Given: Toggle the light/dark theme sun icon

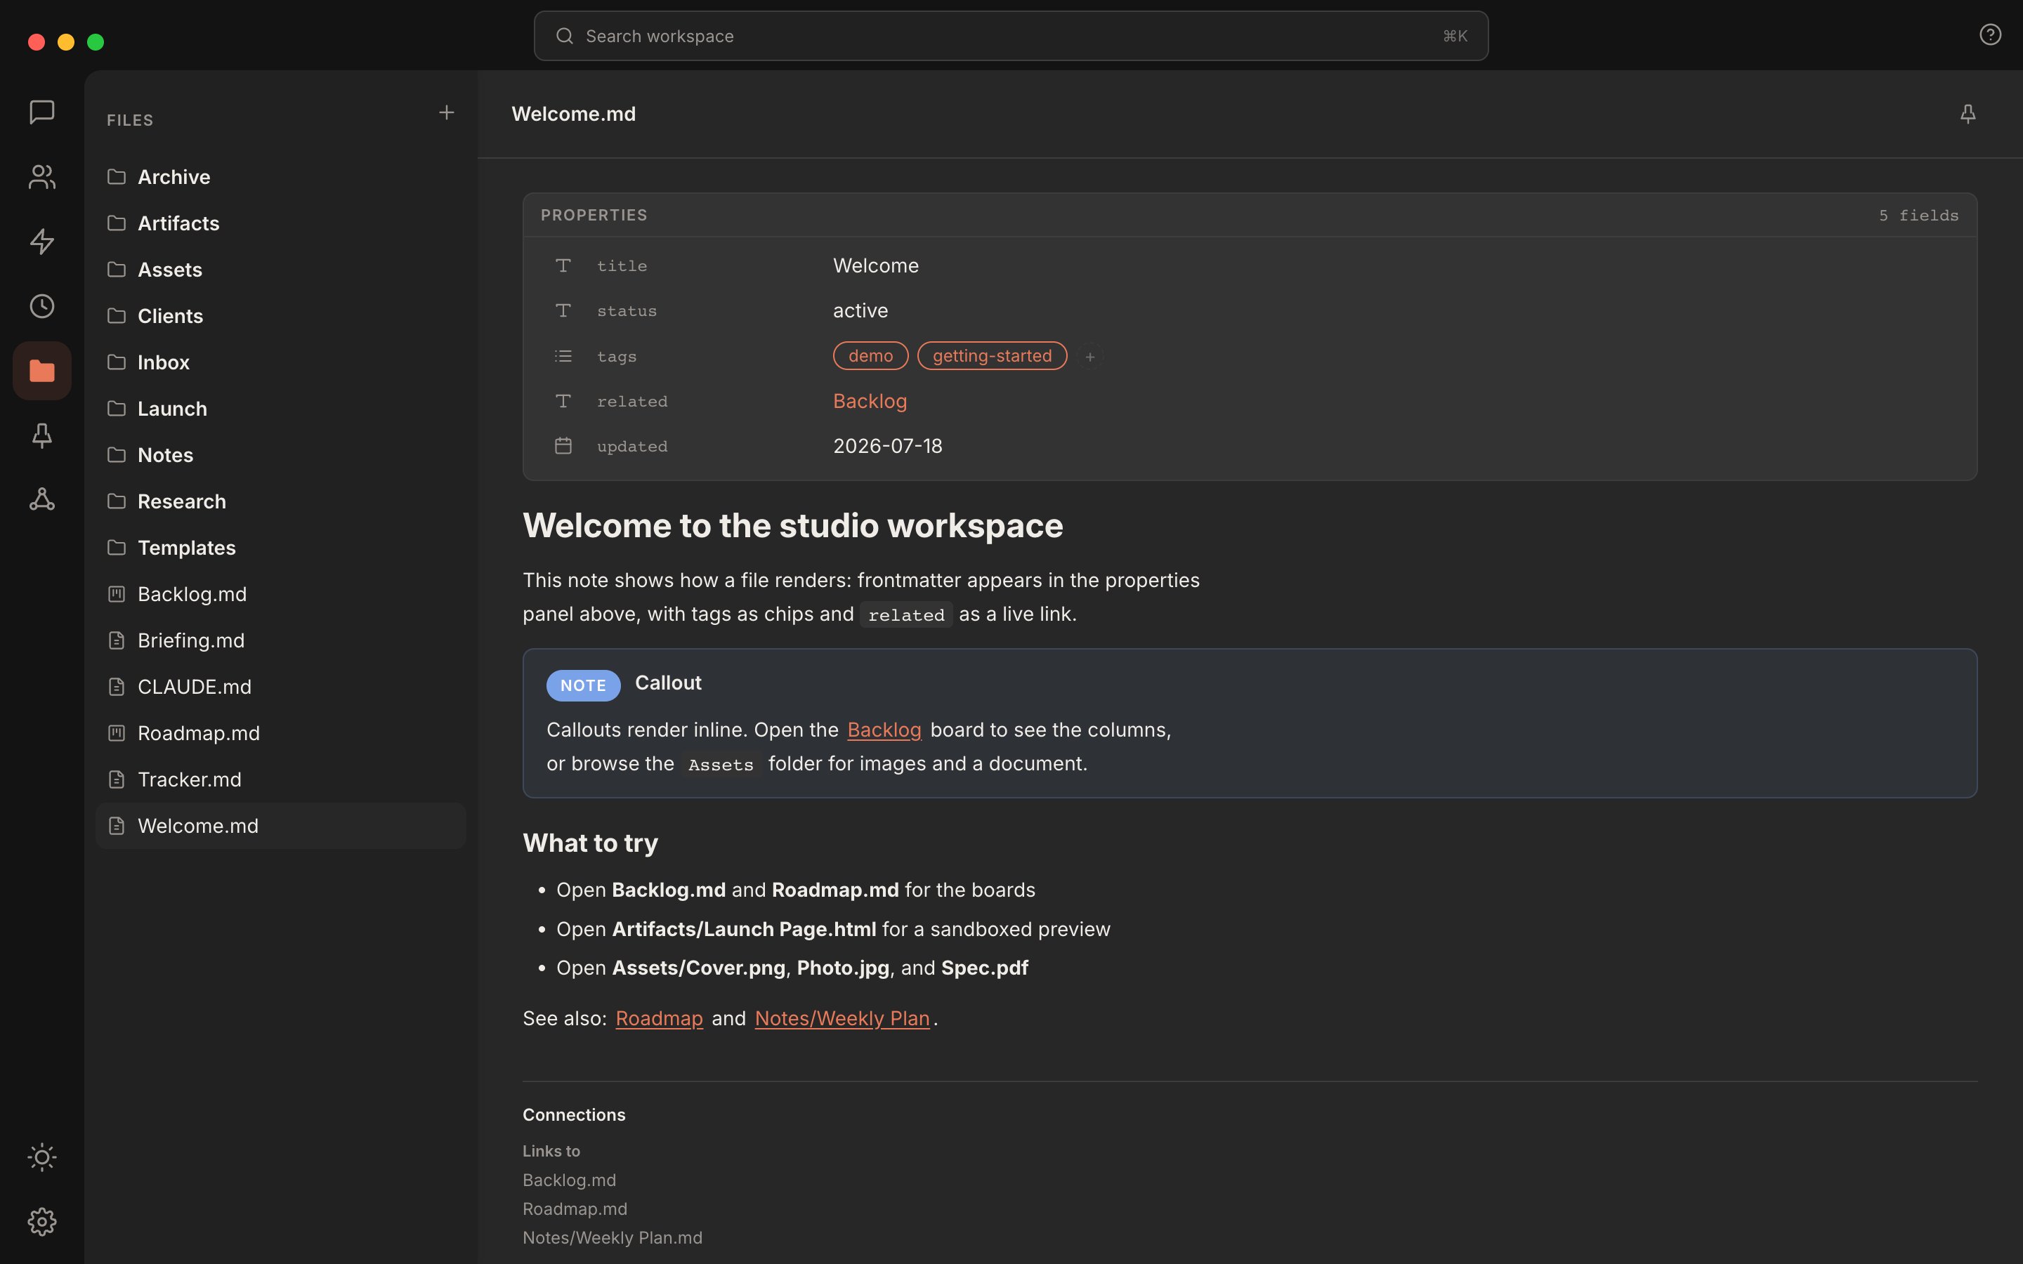Looking at the screenshot, I should point(42,1157).
